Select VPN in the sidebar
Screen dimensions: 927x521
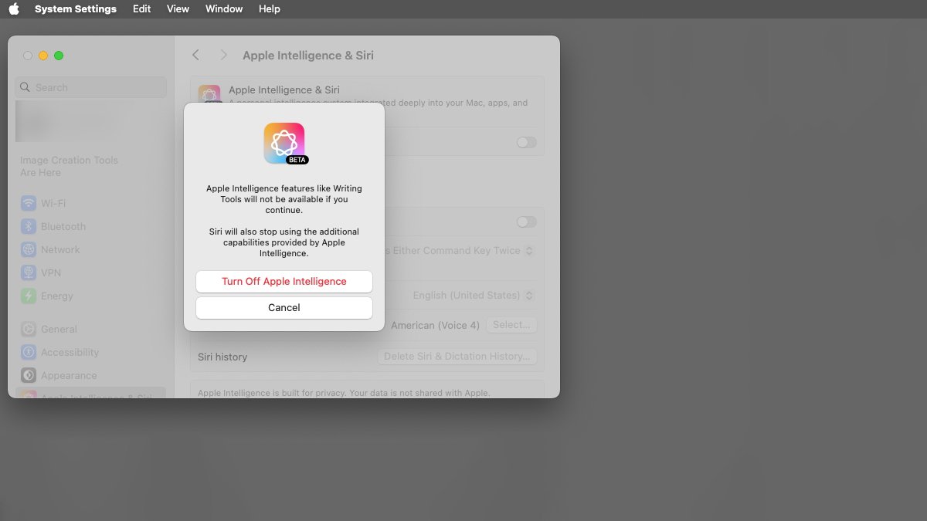click(91, 273)
